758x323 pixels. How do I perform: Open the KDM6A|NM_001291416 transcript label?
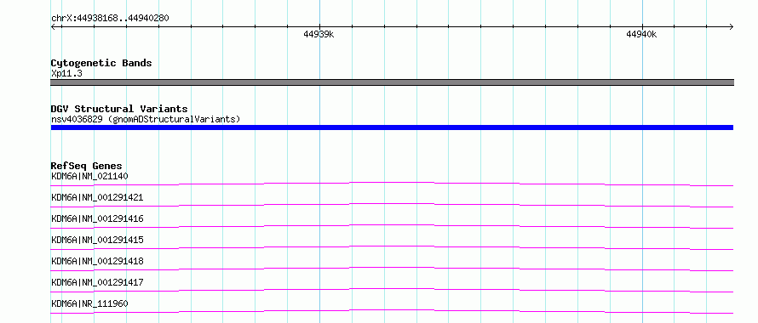[97, 218]
